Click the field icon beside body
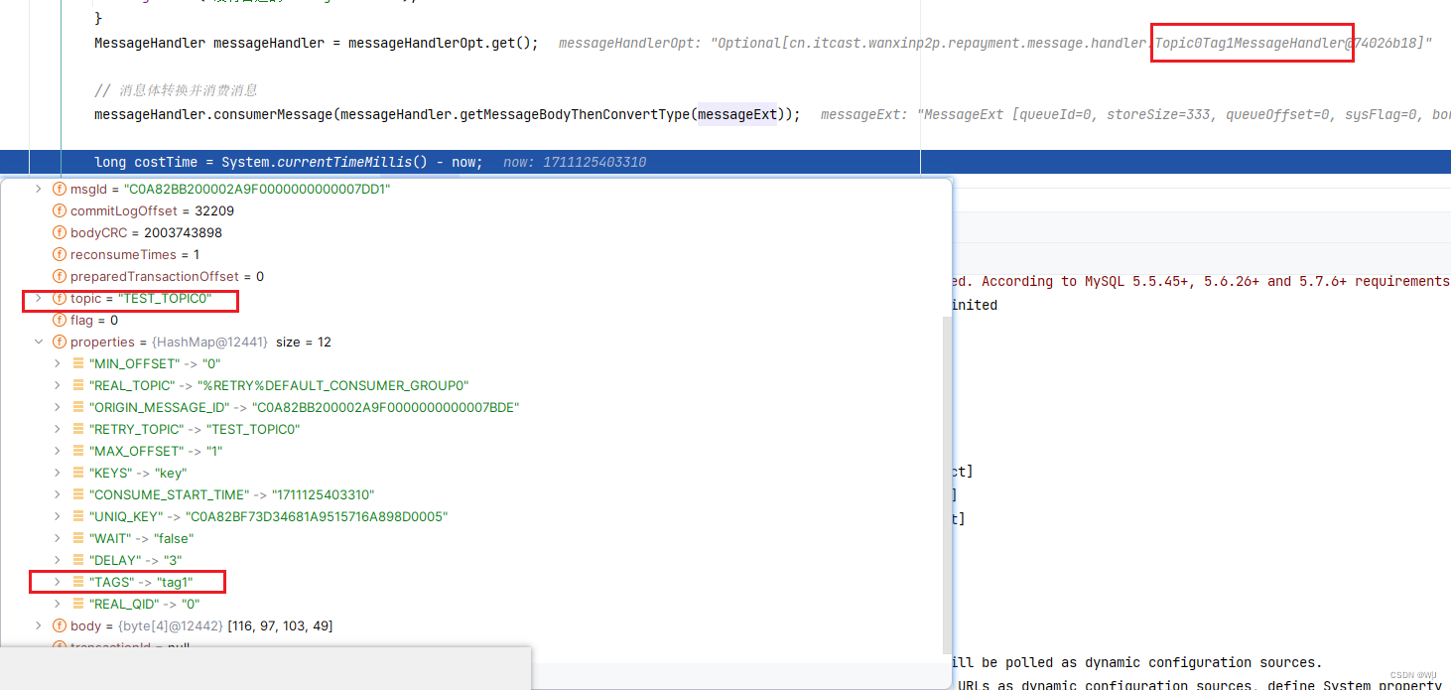The height and width of the screenshot is (690, 1451). coord(60,625)
